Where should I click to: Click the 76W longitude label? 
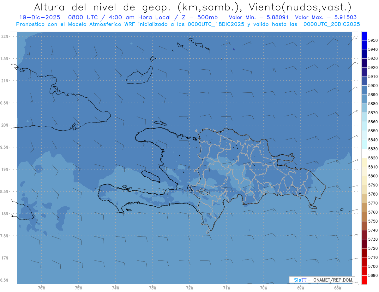pos(41,288)
